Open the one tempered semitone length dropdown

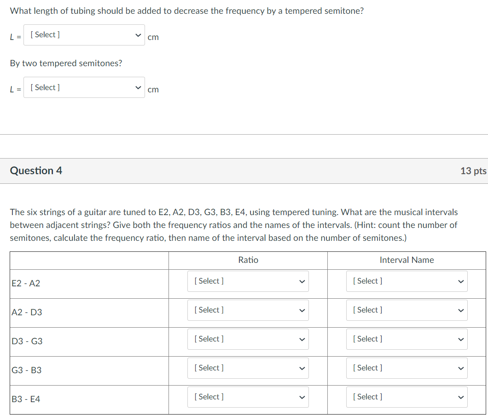(84, 35)
